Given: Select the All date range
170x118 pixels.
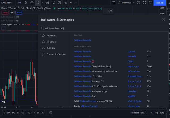Looking at the screenshot, I should coord(43,113).
